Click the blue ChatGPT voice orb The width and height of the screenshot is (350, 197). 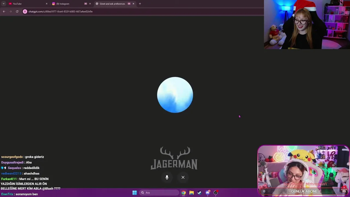(x=175, y=95)
